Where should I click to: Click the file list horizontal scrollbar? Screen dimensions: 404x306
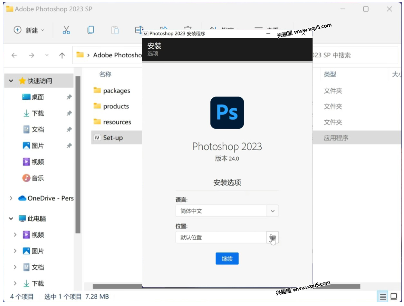pos(226,286)
